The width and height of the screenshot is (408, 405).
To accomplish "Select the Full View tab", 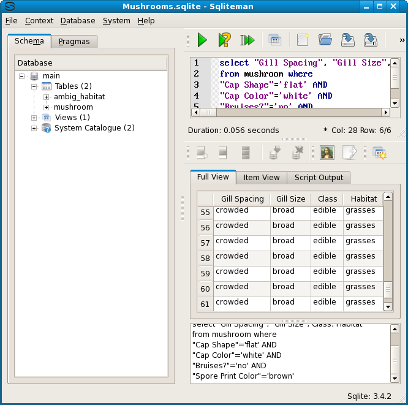I will click(x=213, y=177).
